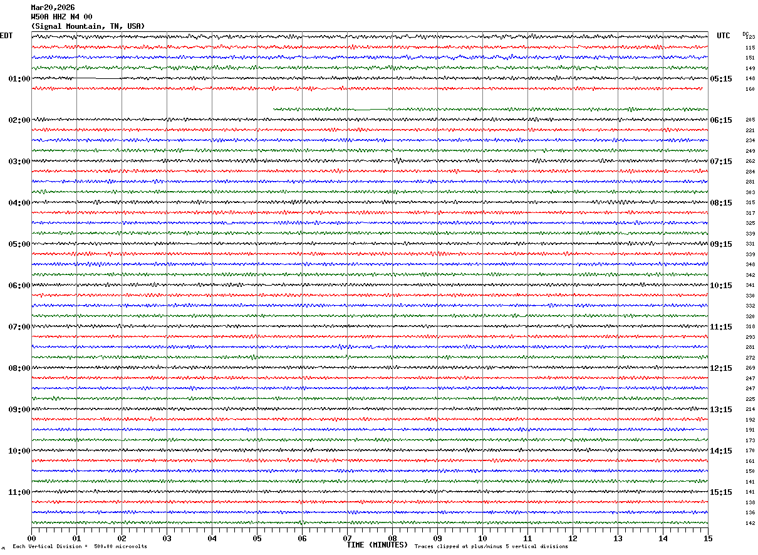Click the 09:15 UTC time label

click(x=721, y=244)
